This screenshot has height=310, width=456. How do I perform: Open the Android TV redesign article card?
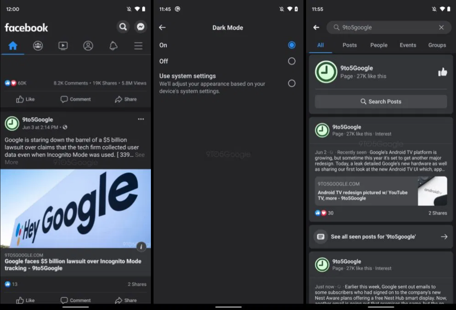[381, 191]
